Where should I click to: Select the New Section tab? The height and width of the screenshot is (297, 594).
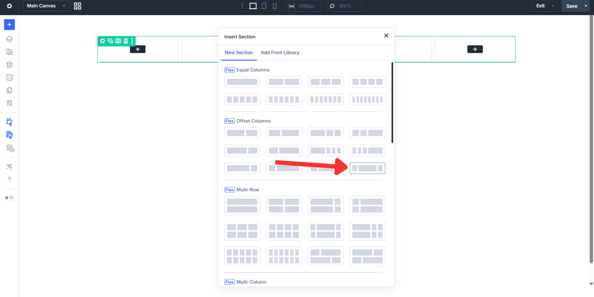pos(238,52)
